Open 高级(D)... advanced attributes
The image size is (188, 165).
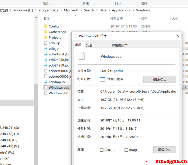[164, 150]
